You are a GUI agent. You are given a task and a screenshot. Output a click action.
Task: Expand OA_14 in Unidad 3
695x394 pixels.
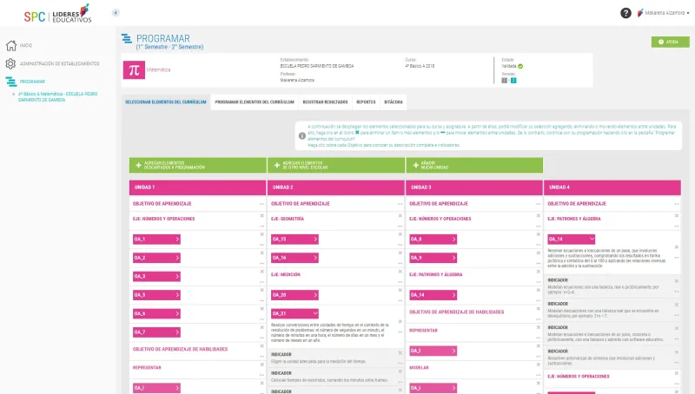click(x=433, y=295)
